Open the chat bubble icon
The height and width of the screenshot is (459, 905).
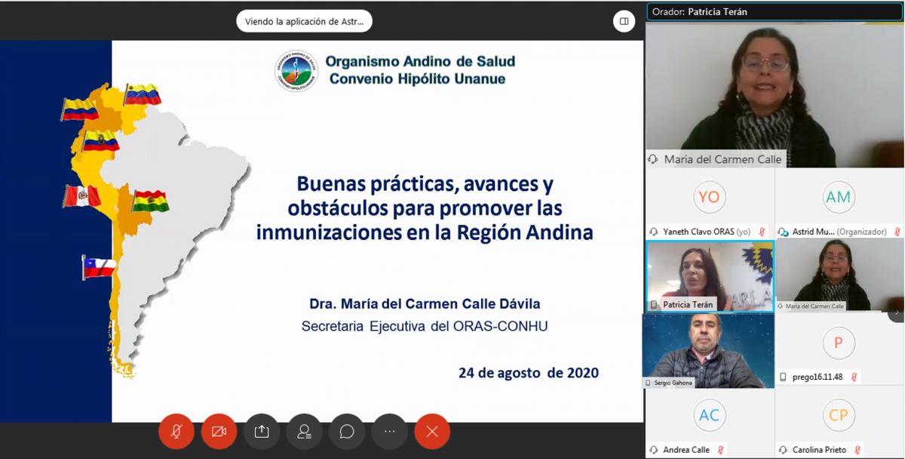click(347, 431)
